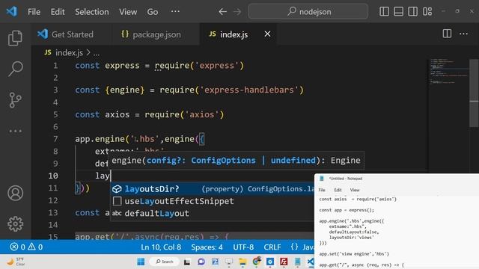Open the Edit menu
Screen dimensions: 479x269
pos(58,12)
